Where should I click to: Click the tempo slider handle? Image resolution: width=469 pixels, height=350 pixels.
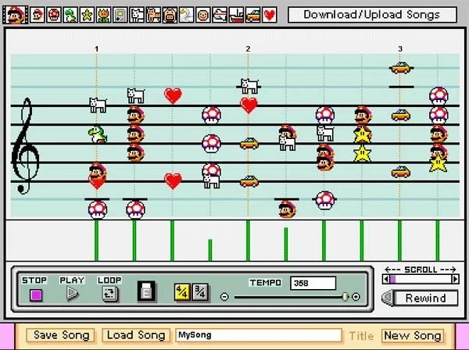(x=345, y=297)
